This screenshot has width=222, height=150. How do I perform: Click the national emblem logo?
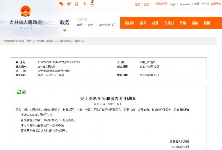(x=25, y=11)
